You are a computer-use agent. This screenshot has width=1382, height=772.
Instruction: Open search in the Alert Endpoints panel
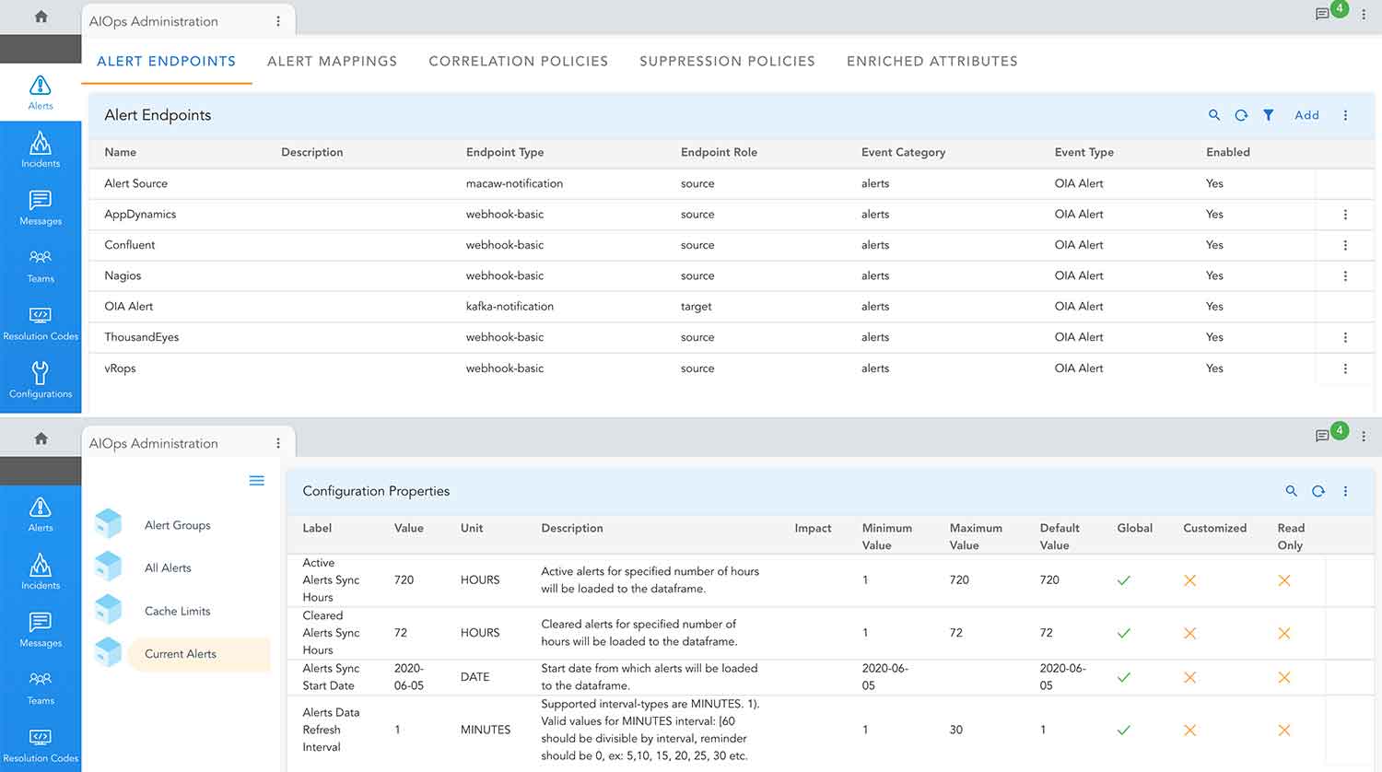[1214, 115]
